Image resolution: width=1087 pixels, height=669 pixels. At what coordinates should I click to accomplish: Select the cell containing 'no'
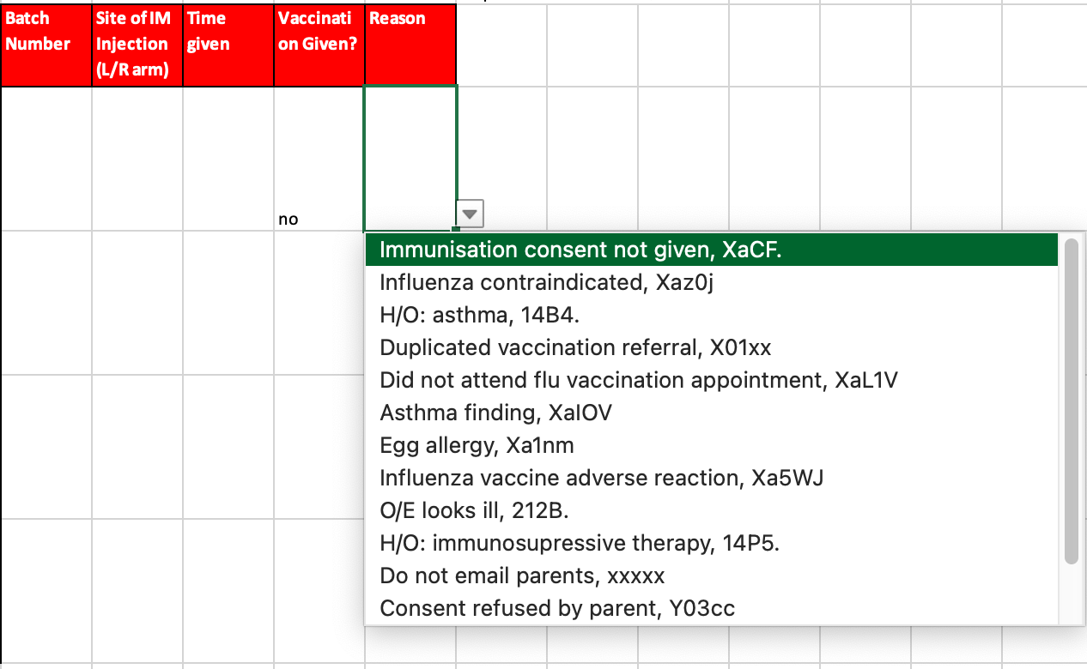click(319, 160)
